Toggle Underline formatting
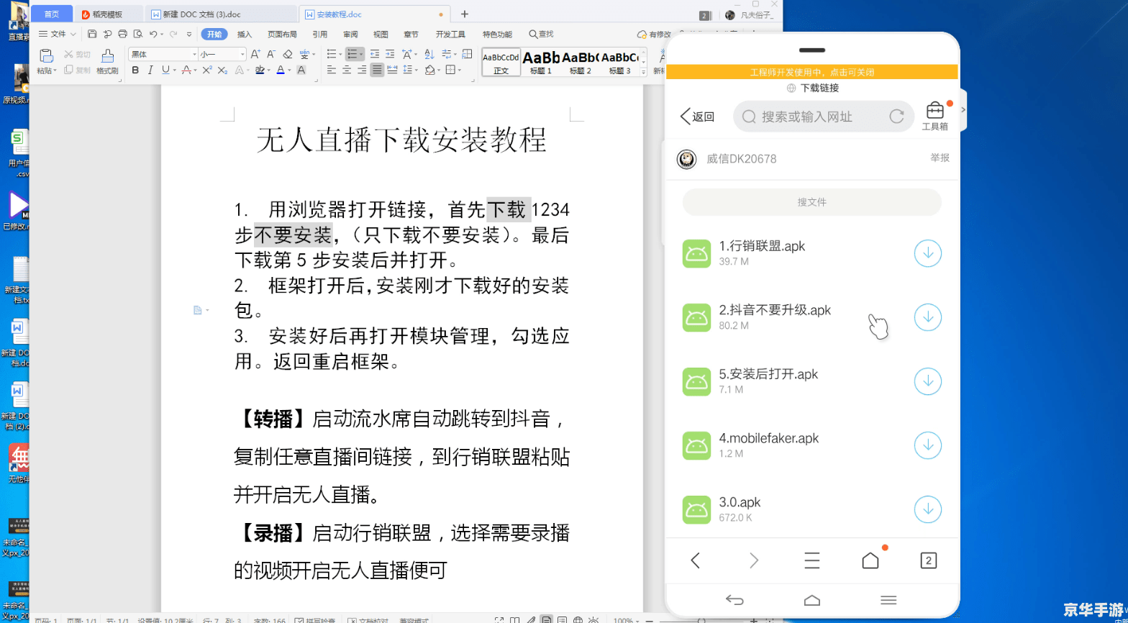The height and width of the screenshot is (623, 1128). [x=165, y=70]
